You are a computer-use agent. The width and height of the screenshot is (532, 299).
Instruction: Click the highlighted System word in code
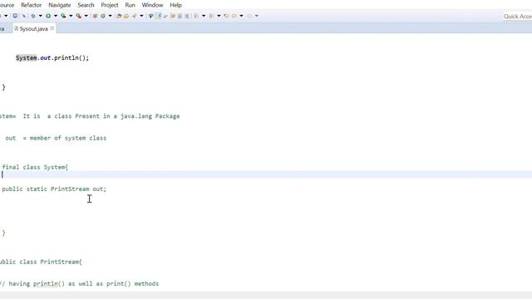(26, 58)
